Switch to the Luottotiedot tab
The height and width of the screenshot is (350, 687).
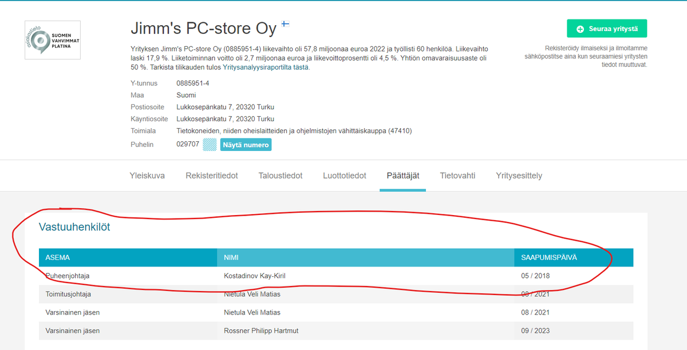point(345,176)
